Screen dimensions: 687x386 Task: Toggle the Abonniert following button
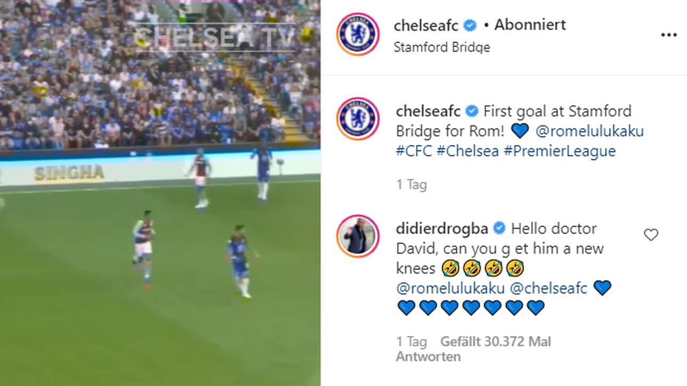coord(530,25)
